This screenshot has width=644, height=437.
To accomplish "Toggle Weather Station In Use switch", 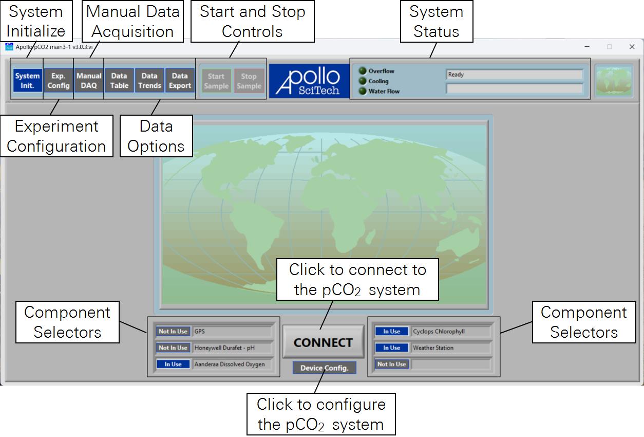I will (391, 348).
